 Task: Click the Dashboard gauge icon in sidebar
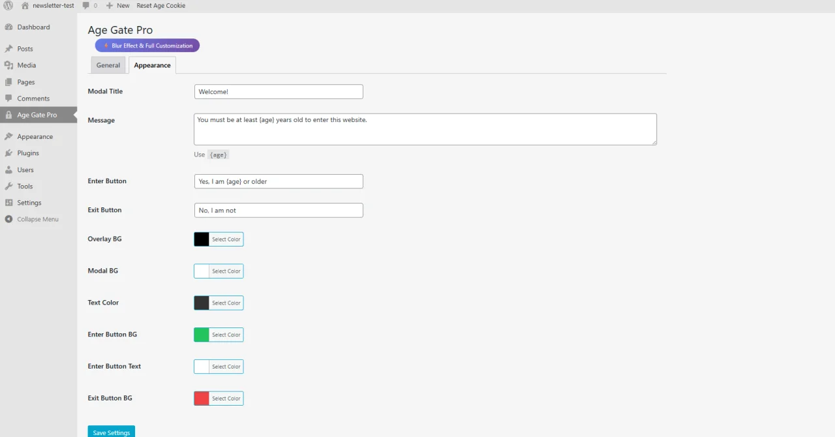coord(8,27)
